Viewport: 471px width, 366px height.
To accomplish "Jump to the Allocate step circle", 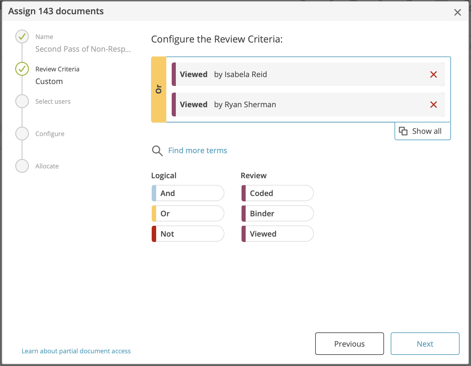I will (22, 166).
